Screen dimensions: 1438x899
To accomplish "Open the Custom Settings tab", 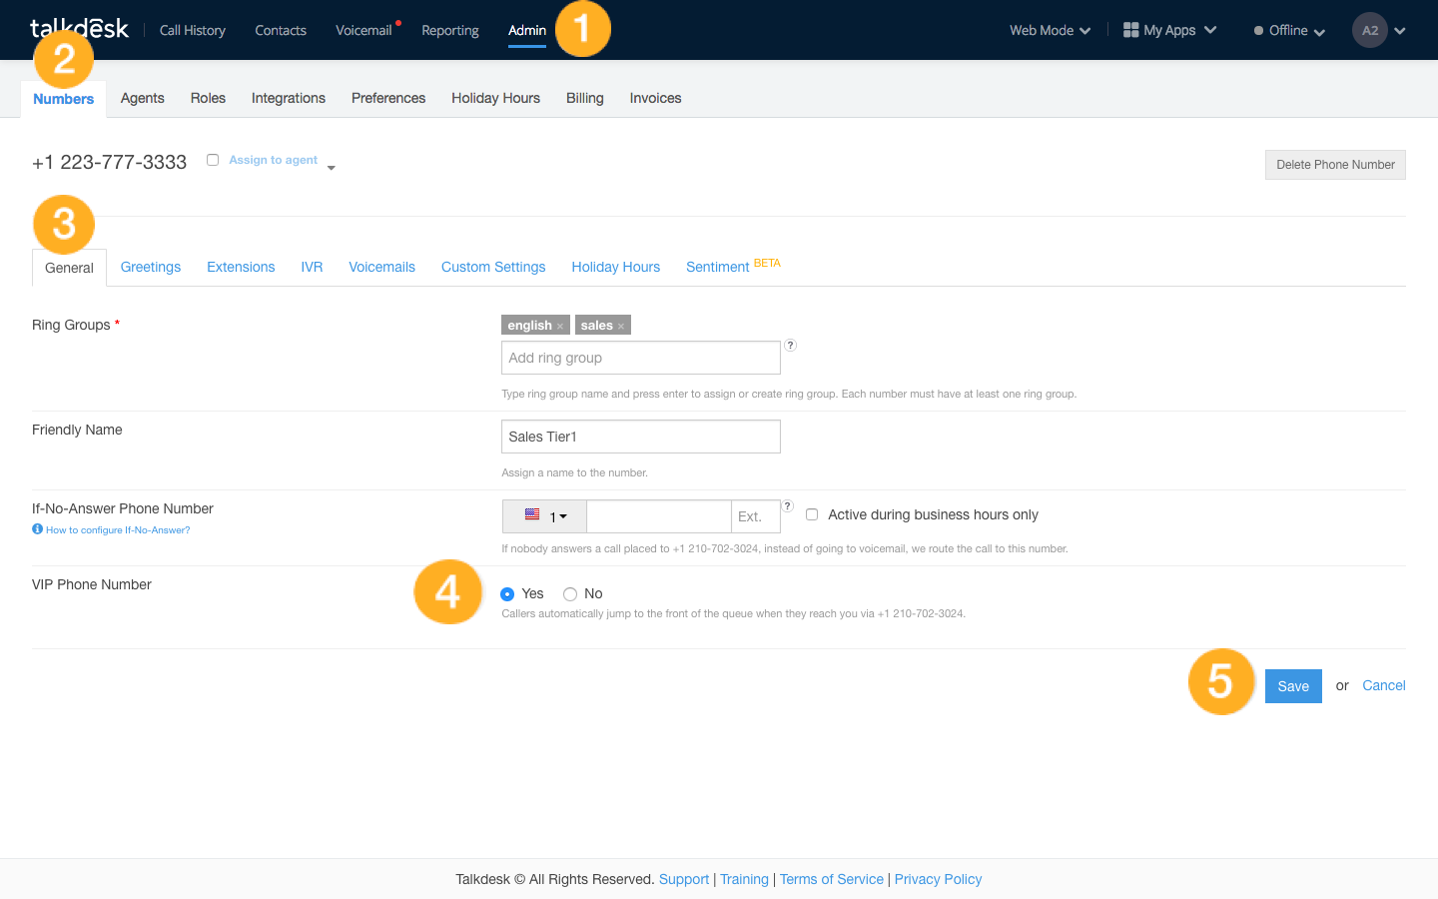I will (493, 267).
